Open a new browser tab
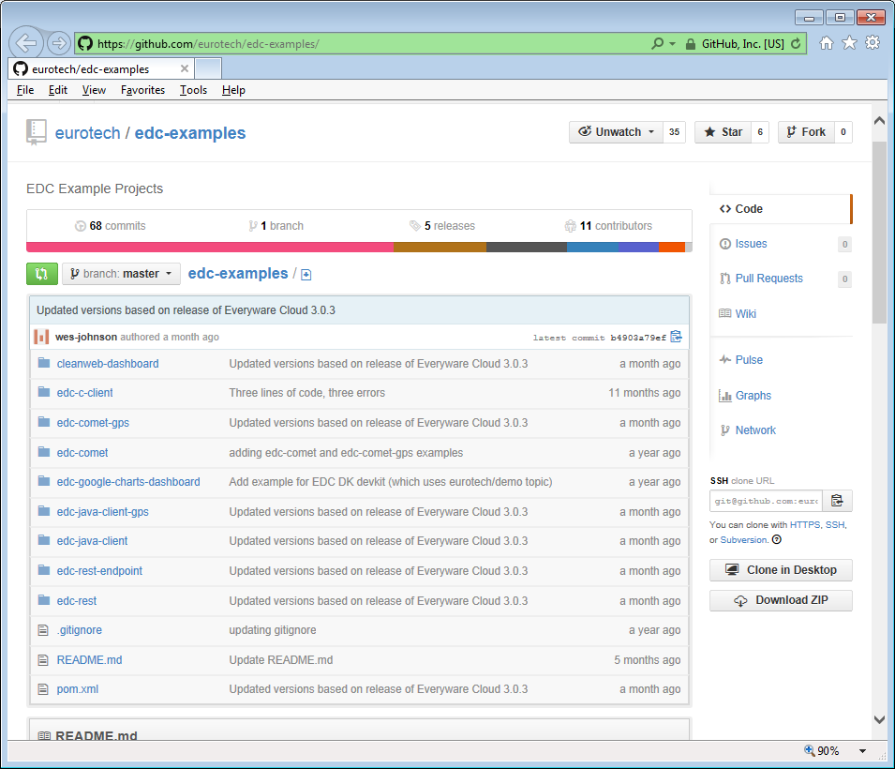 click(208, 69)
